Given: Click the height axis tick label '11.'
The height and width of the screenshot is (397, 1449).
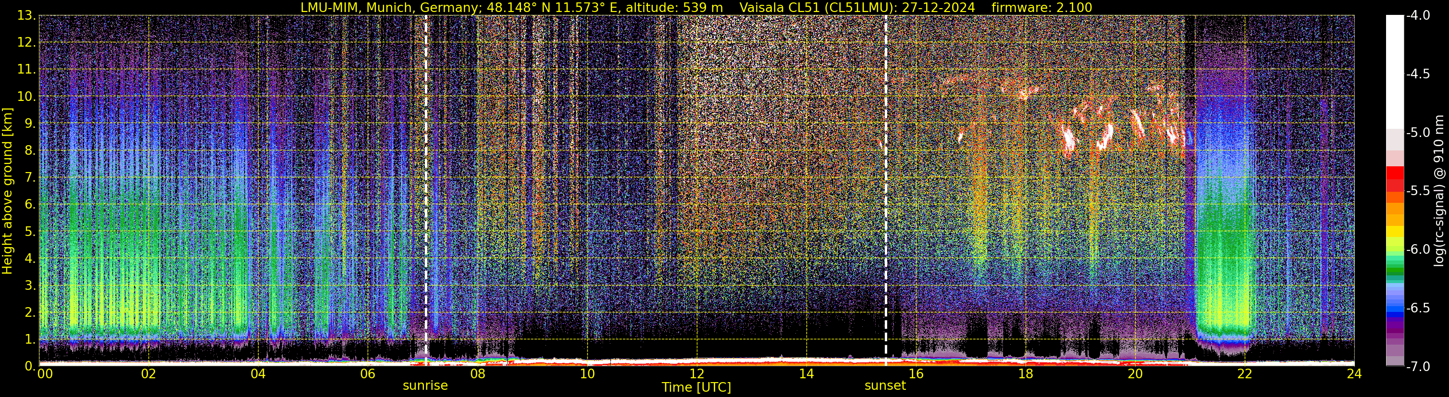Looking at the screenshot, I should [x=26, y=70].
